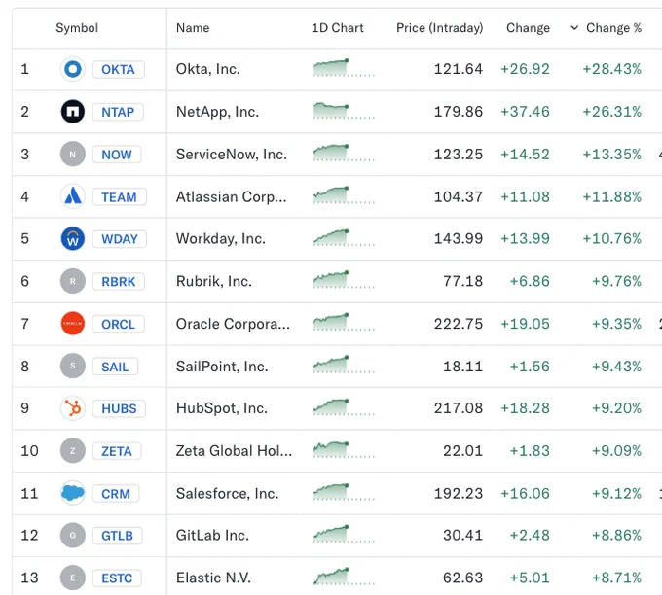Click the Name column header
The width and height of the screenshot is (662, 595).
193,28
